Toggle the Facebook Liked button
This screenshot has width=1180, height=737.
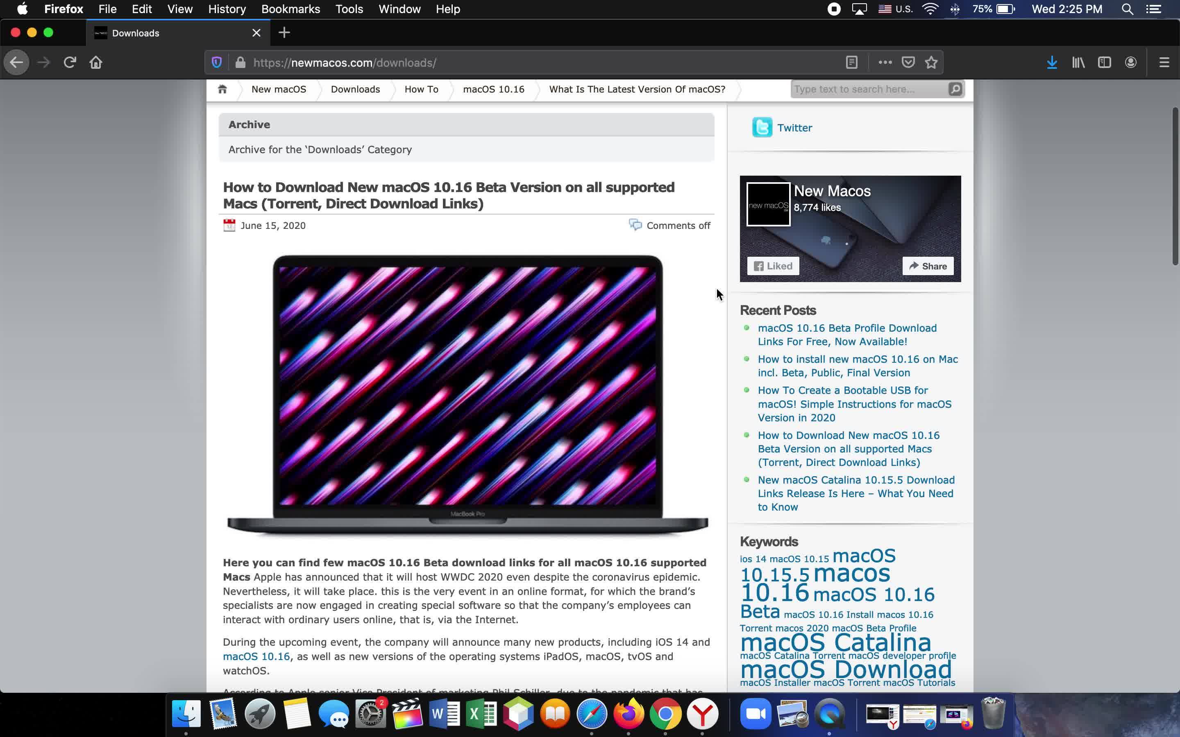[x=773, y=266]
